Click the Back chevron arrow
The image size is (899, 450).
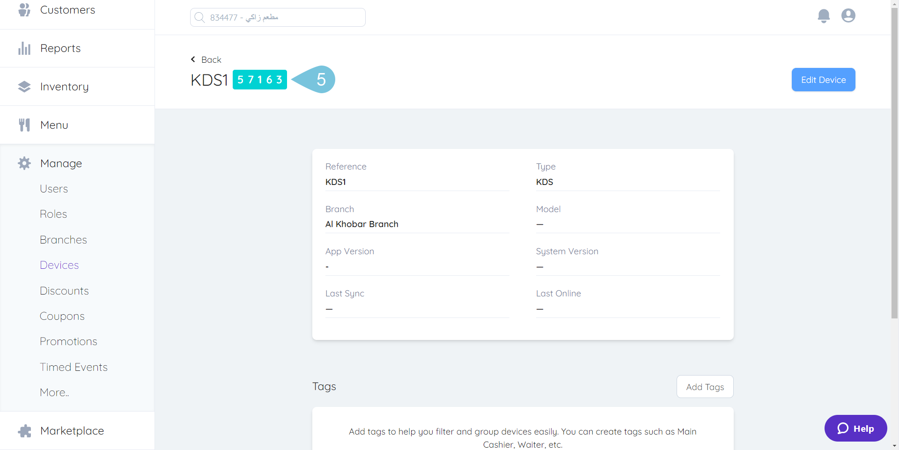[193, 59]
